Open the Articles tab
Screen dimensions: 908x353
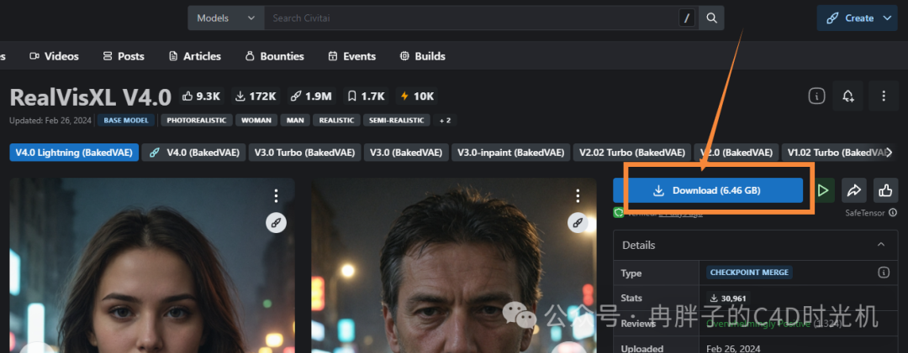[x=194, y=56]
